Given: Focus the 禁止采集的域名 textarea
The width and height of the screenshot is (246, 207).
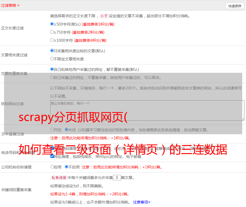Looking at the screenshot, I should pyautogui.click(x=147, y=111).
